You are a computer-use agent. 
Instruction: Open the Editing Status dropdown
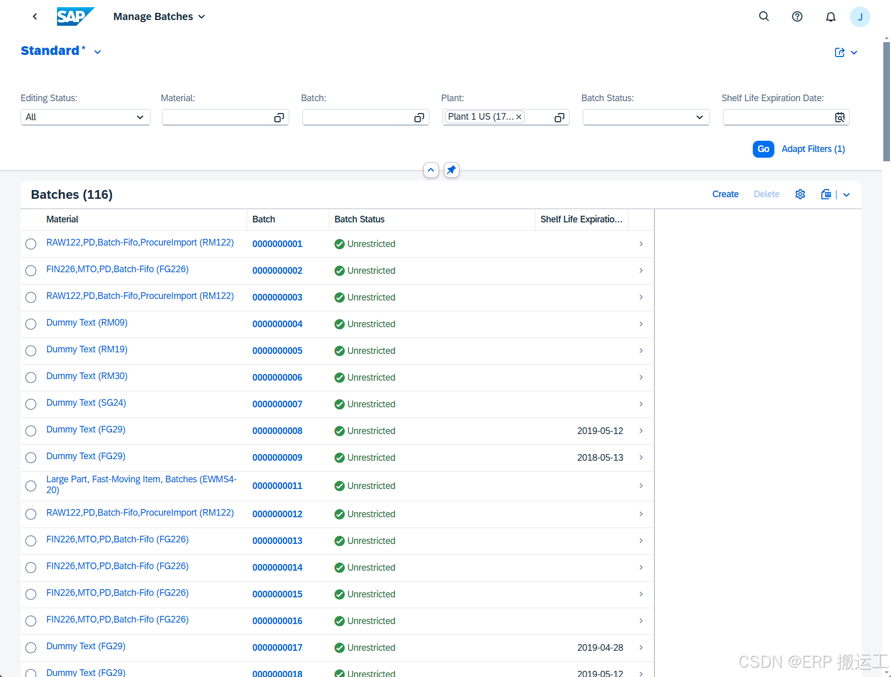[140, 118]
